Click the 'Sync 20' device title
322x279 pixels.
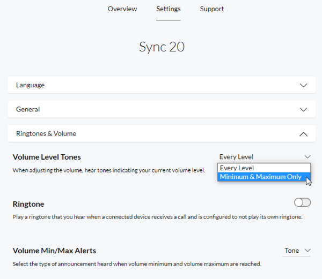(x=162, y=47)
